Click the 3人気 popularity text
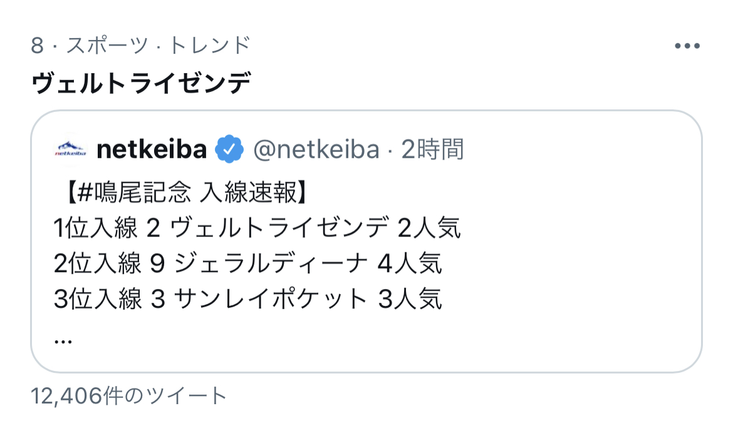 point(410,299)
